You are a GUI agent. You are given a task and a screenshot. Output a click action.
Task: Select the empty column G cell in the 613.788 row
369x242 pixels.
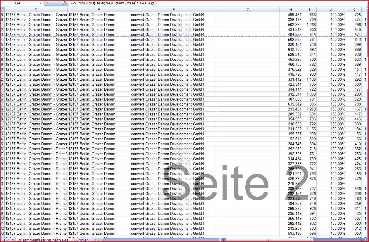click(248, 49)
